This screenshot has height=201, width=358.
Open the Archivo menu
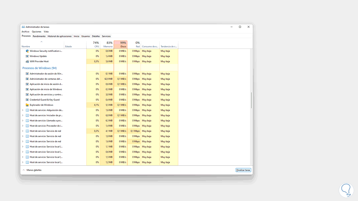tap(25, 32)
